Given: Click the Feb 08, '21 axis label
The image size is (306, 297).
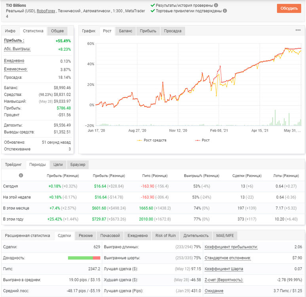Looking at the screenshot, I should [x=219, y=130].
